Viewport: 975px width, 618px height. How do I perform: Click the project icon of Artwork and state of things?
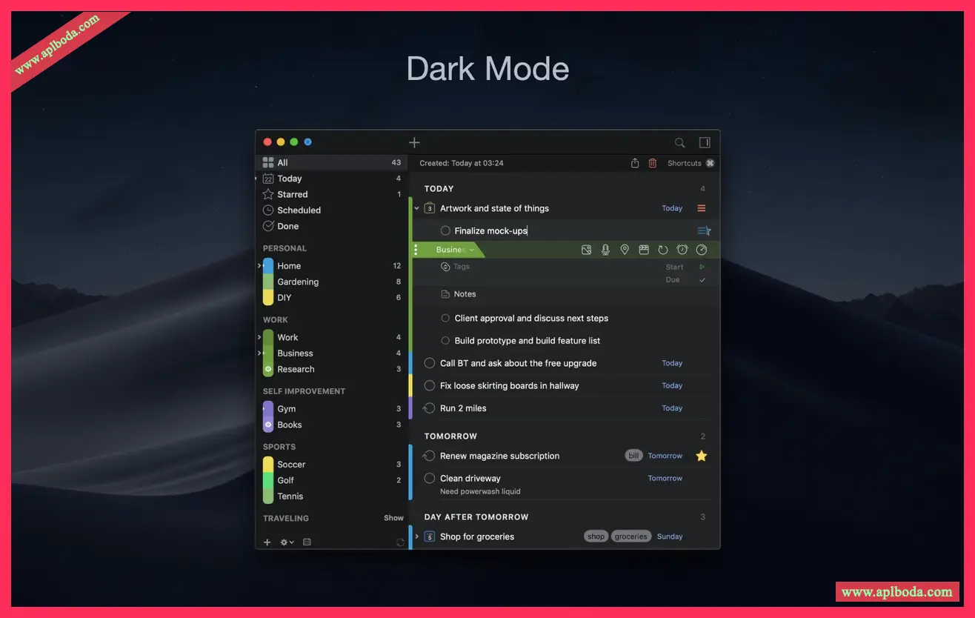(x=430, y=208)
